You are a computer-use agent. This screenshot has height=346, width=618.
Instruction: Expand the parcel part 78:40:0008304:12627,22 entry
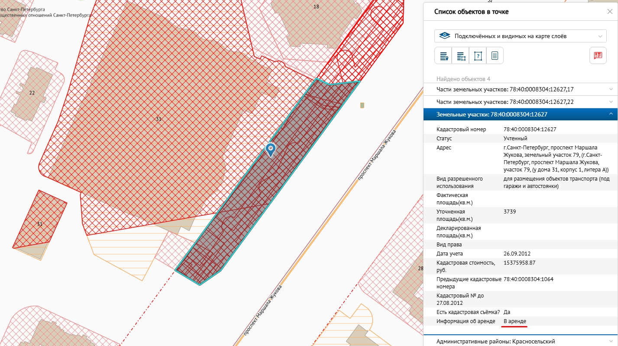click(x=521, y=102)
